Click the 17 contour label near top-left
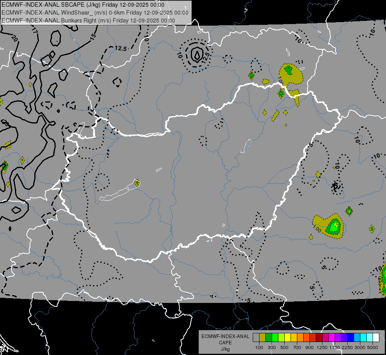Screen dimensions: 386x355 pyautogui.click(x=35, y=30)
